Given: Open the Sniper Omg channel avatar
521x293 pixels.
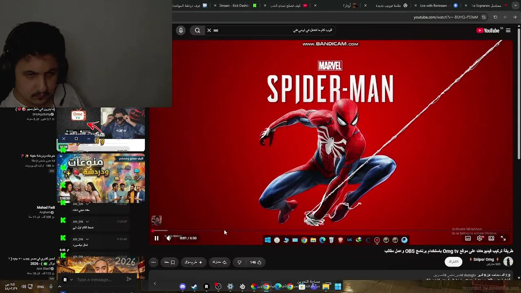Looking at the screenshot, I should tap(508, 262).
